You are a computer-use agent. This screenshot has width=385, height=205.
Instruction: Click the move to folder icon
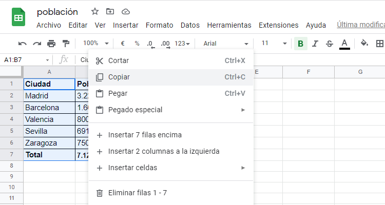(x=110, y=11)
